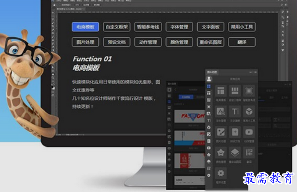Select the blue highlighted tab in template panel

186,97
